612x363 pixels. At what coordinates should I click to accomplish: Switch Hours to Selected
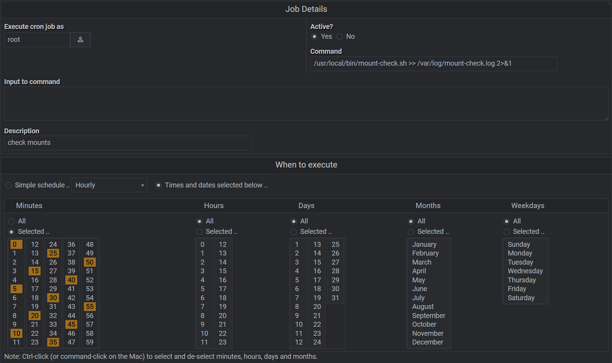(x=200, y=232)
